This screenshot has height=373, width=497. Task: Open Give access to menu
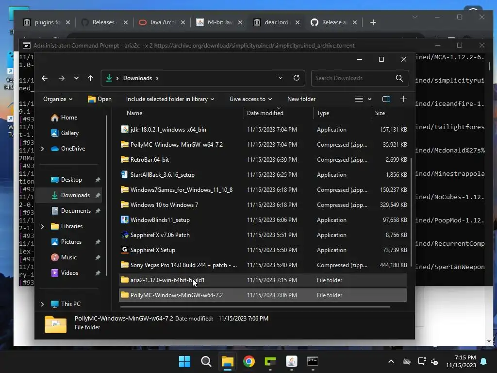[250, 99]
